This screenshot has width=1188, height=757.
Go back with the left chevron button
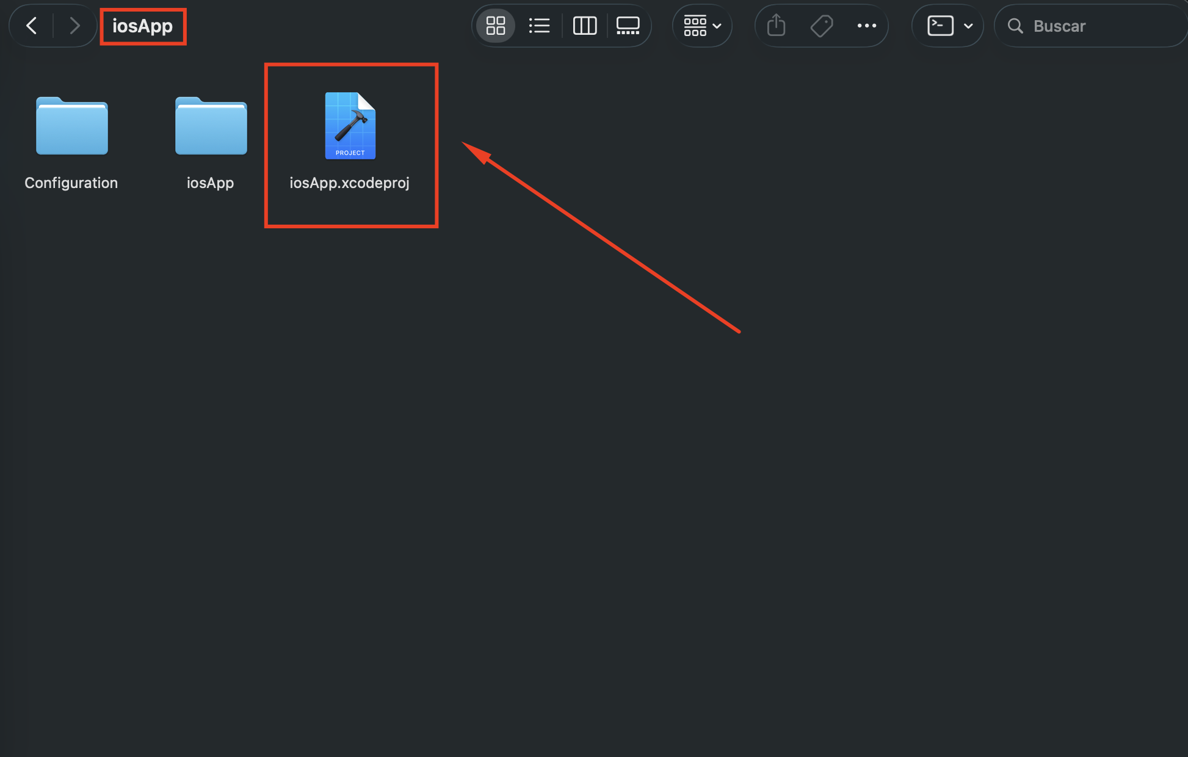coord(32,26)
